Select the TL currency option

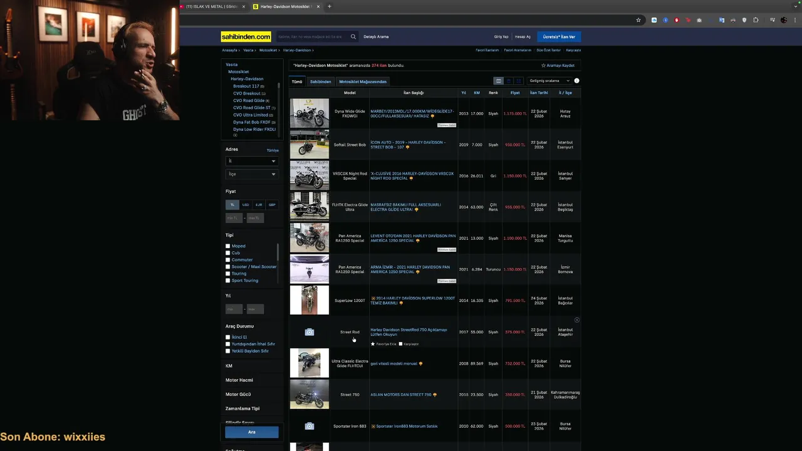232,205
